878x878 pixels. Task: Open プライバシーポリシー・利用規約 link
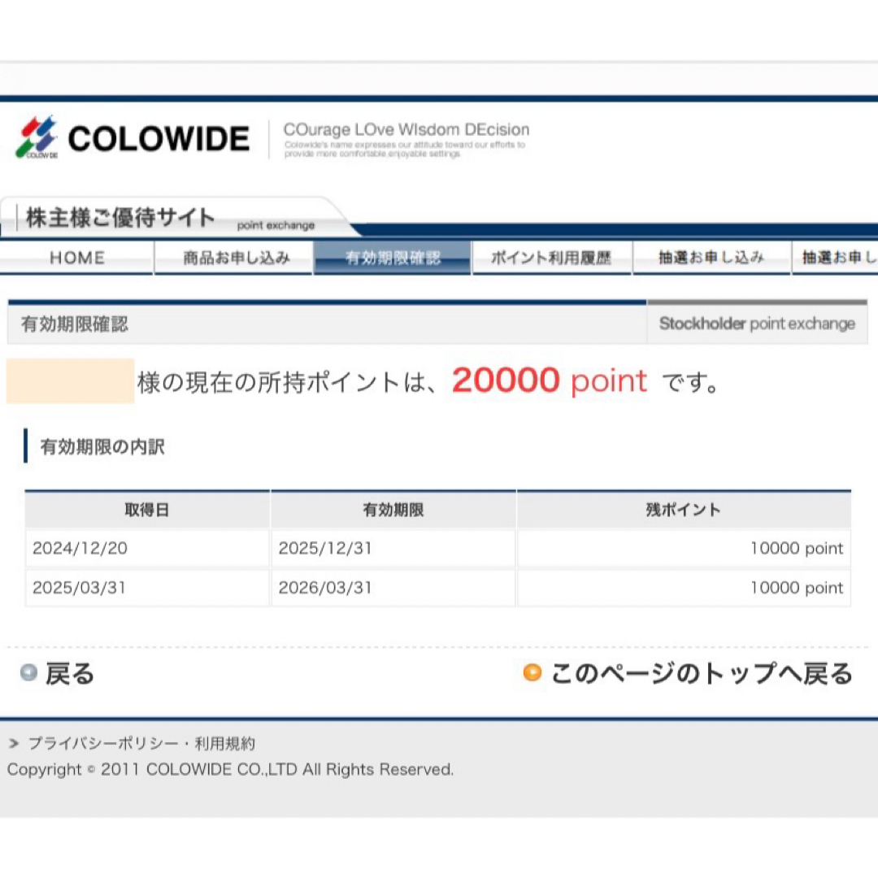141,744
